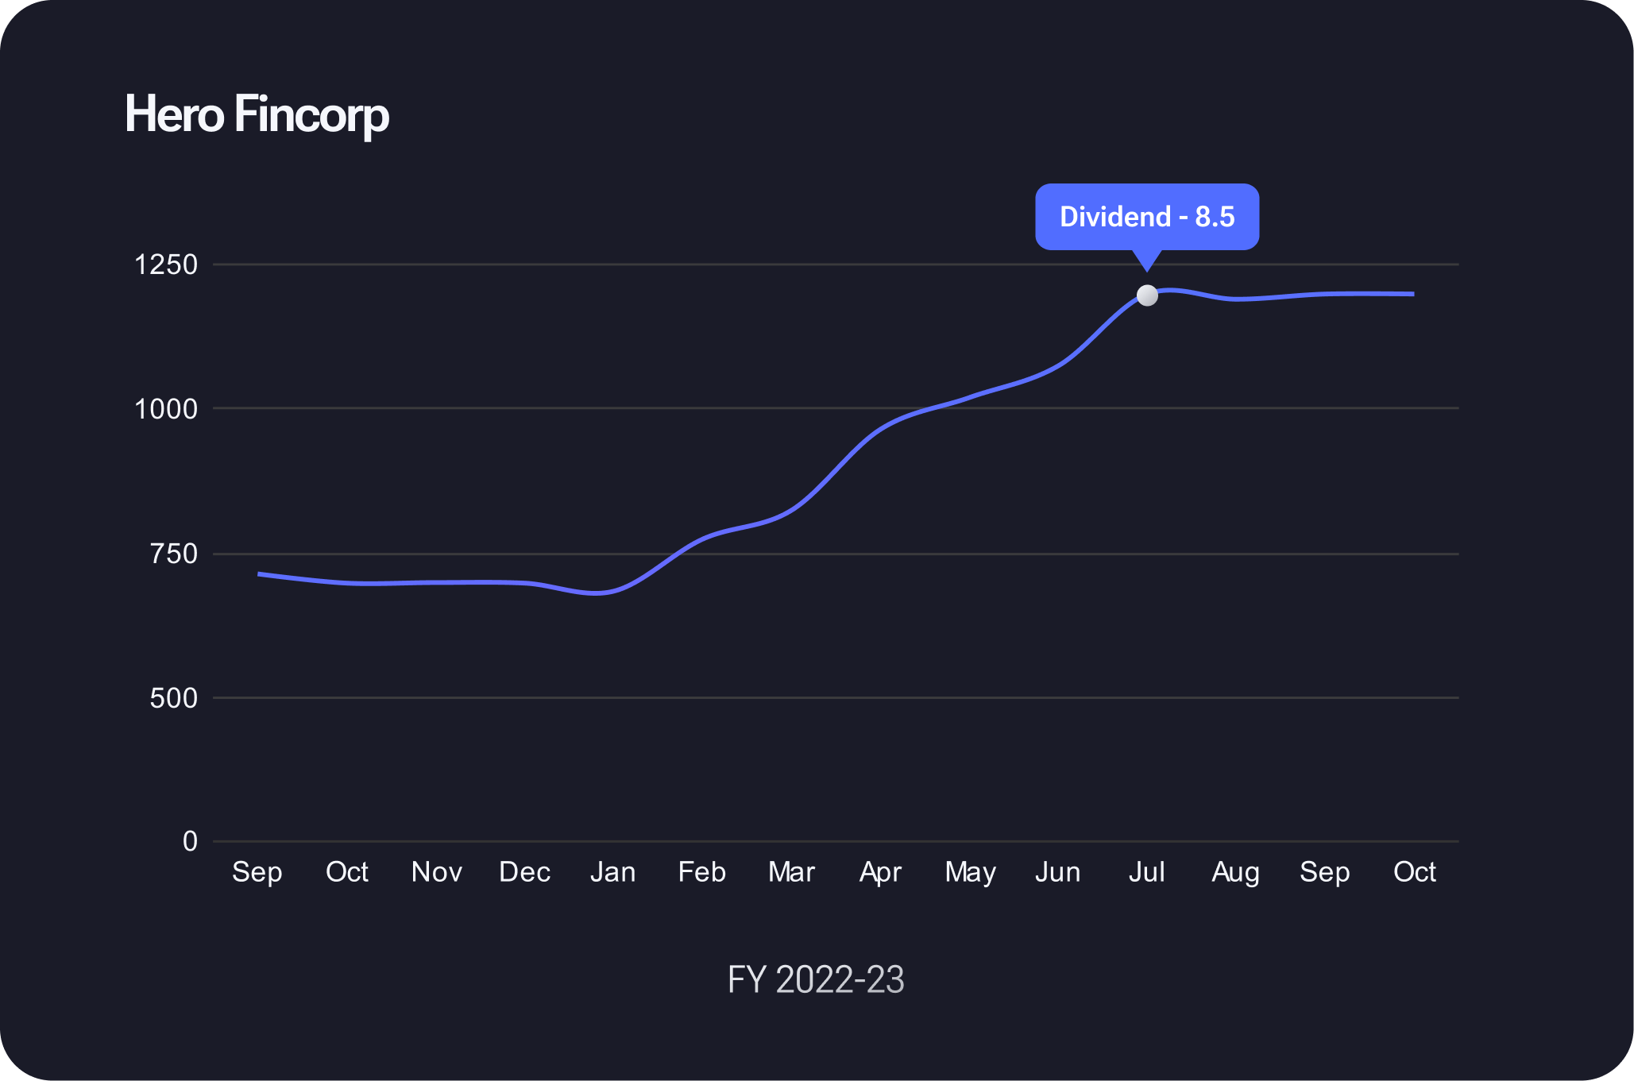Click the Nov month label
1634x1081 pixels.
coord(436,872)
